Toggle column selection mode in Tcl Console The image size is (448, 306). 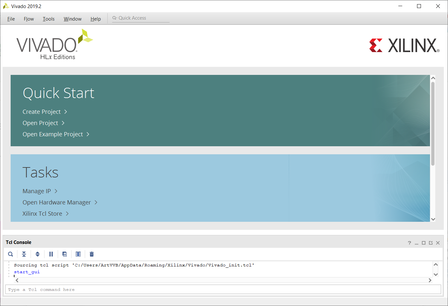coord(78,254)
